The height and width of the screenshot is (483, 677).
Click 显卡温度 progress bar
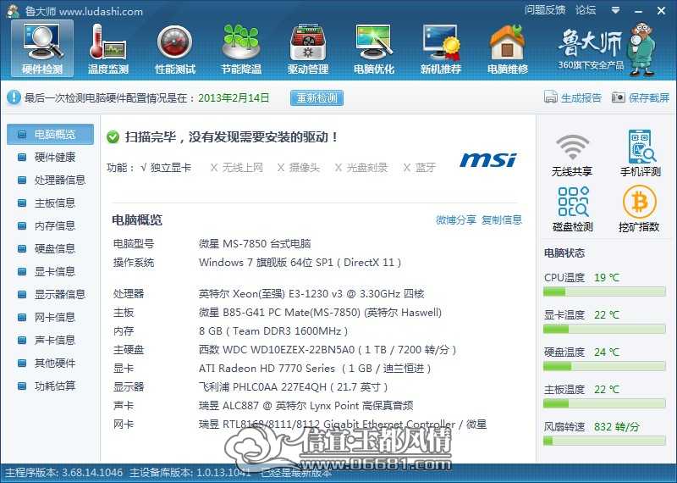pos(604,330)
